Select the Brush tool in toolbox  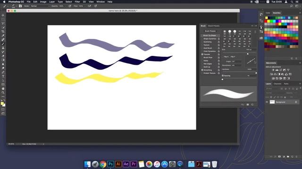[x=3, y=44]
